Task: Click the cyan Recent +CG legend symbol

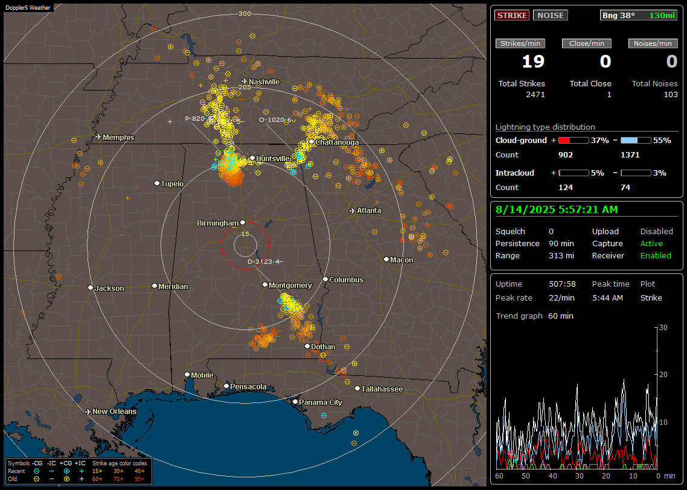Action: tap(66, 471)
